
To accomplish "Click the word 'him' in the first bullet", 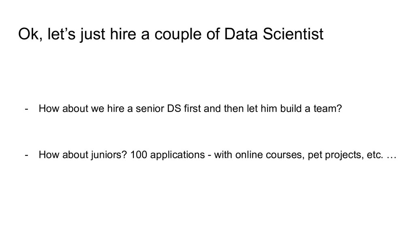I will coord(269,108).
